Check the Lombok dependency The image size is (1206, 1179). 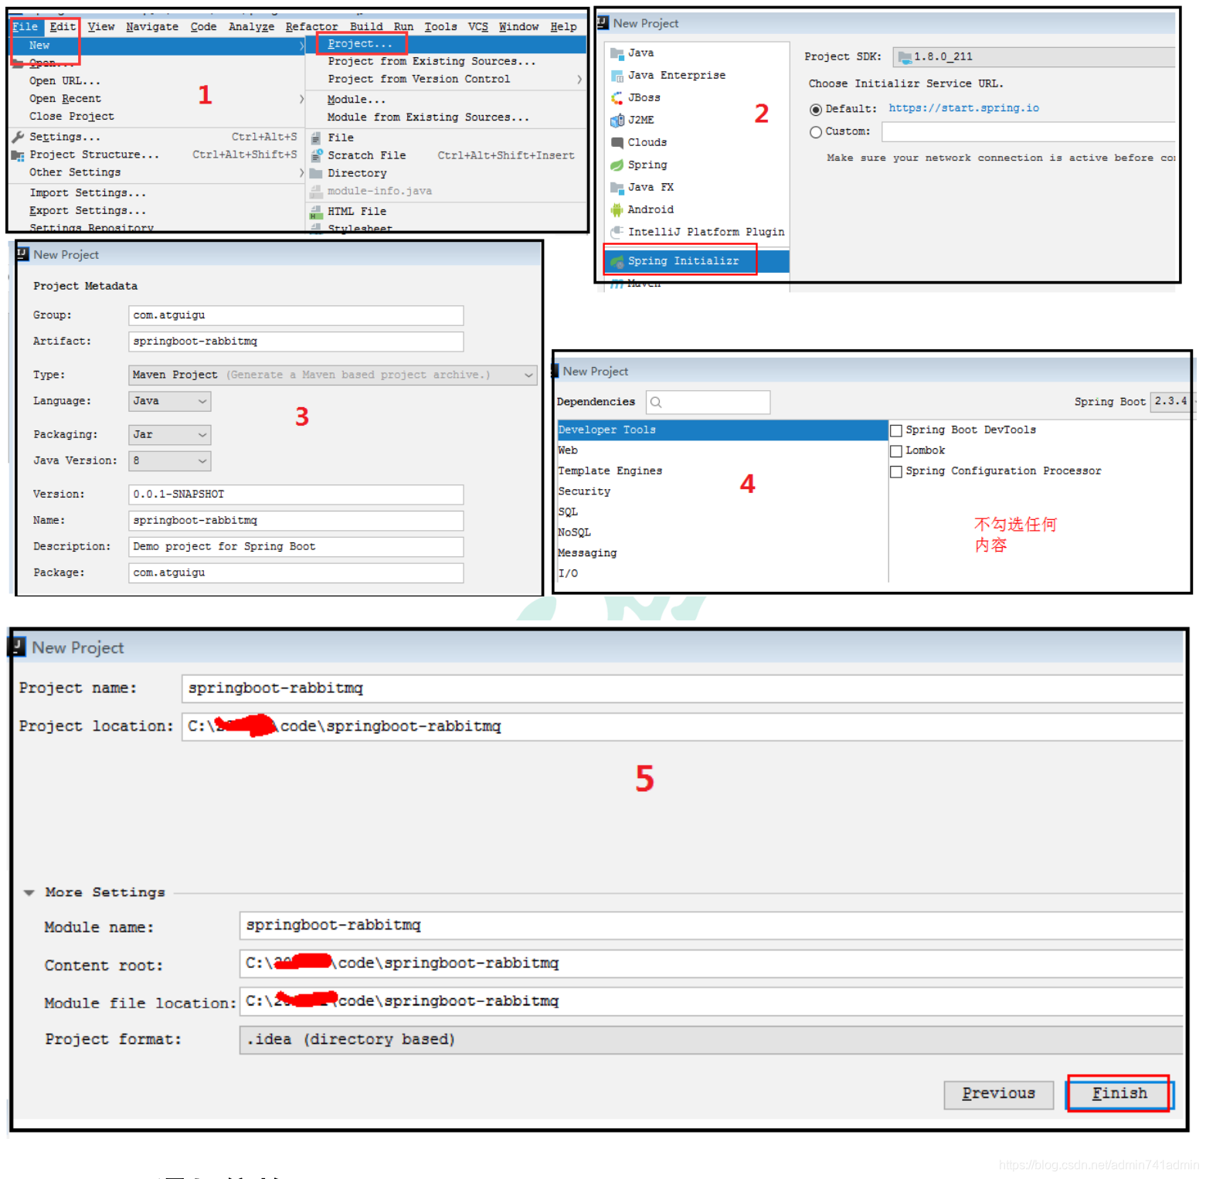click(896, 451)
